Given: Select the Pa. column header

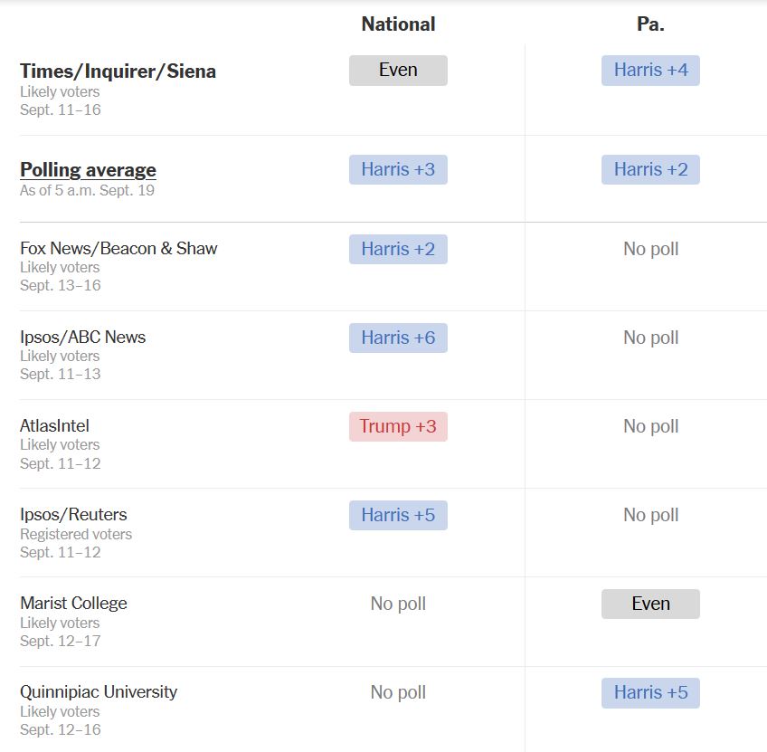Looking at the screenshot, I should coord(650,24).
